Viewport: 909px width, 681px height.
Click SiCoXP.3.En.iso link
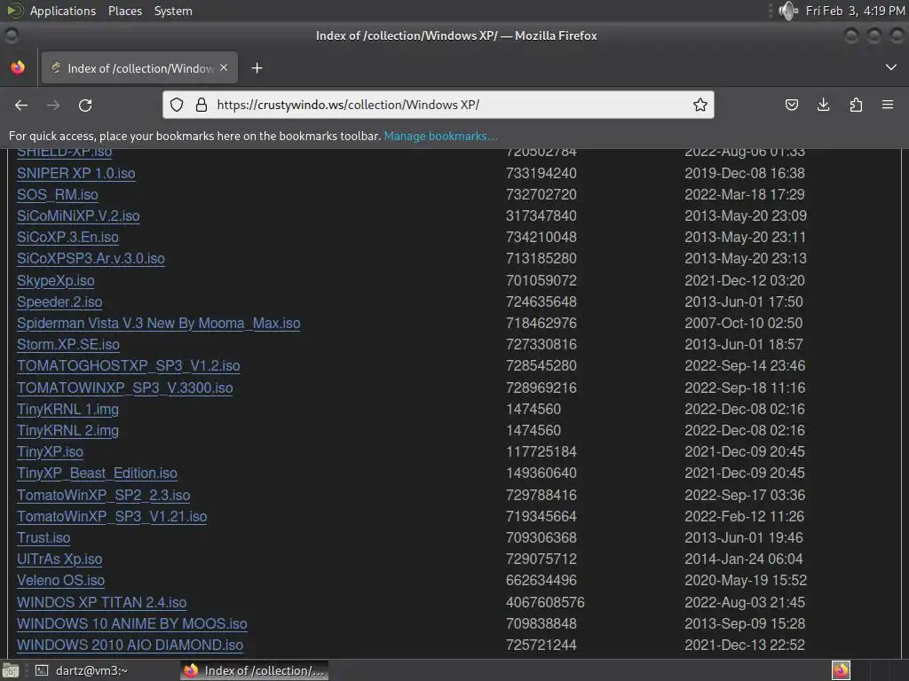67,238
